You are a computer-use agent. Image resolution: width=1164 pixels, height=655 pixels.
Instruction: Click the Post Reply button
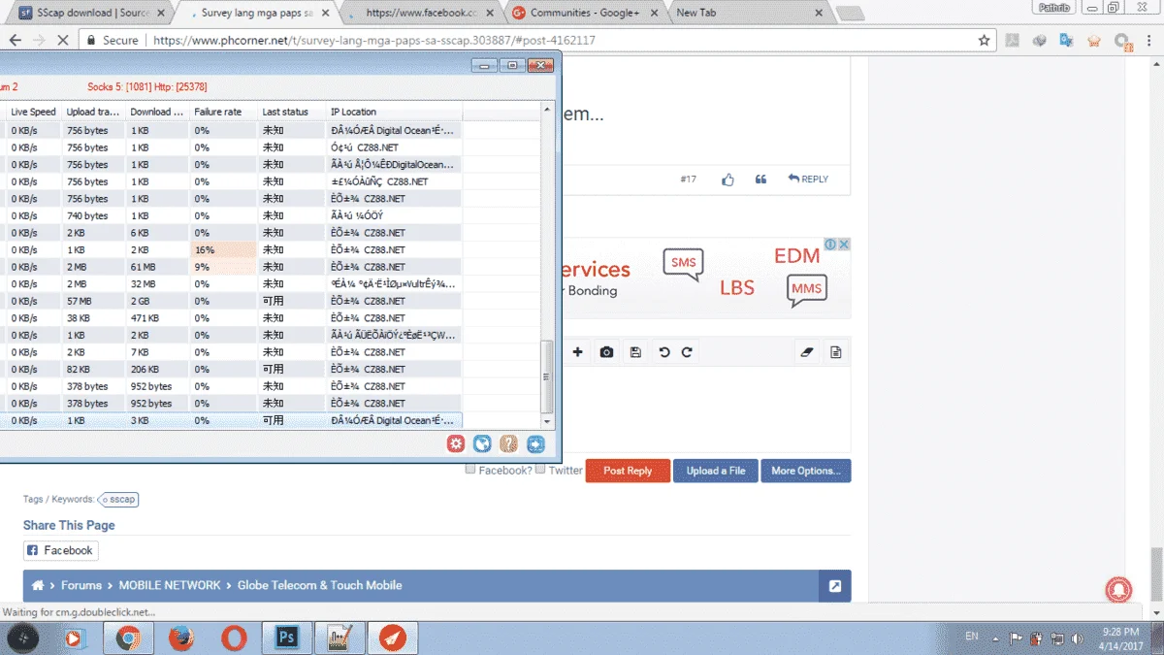628,471
